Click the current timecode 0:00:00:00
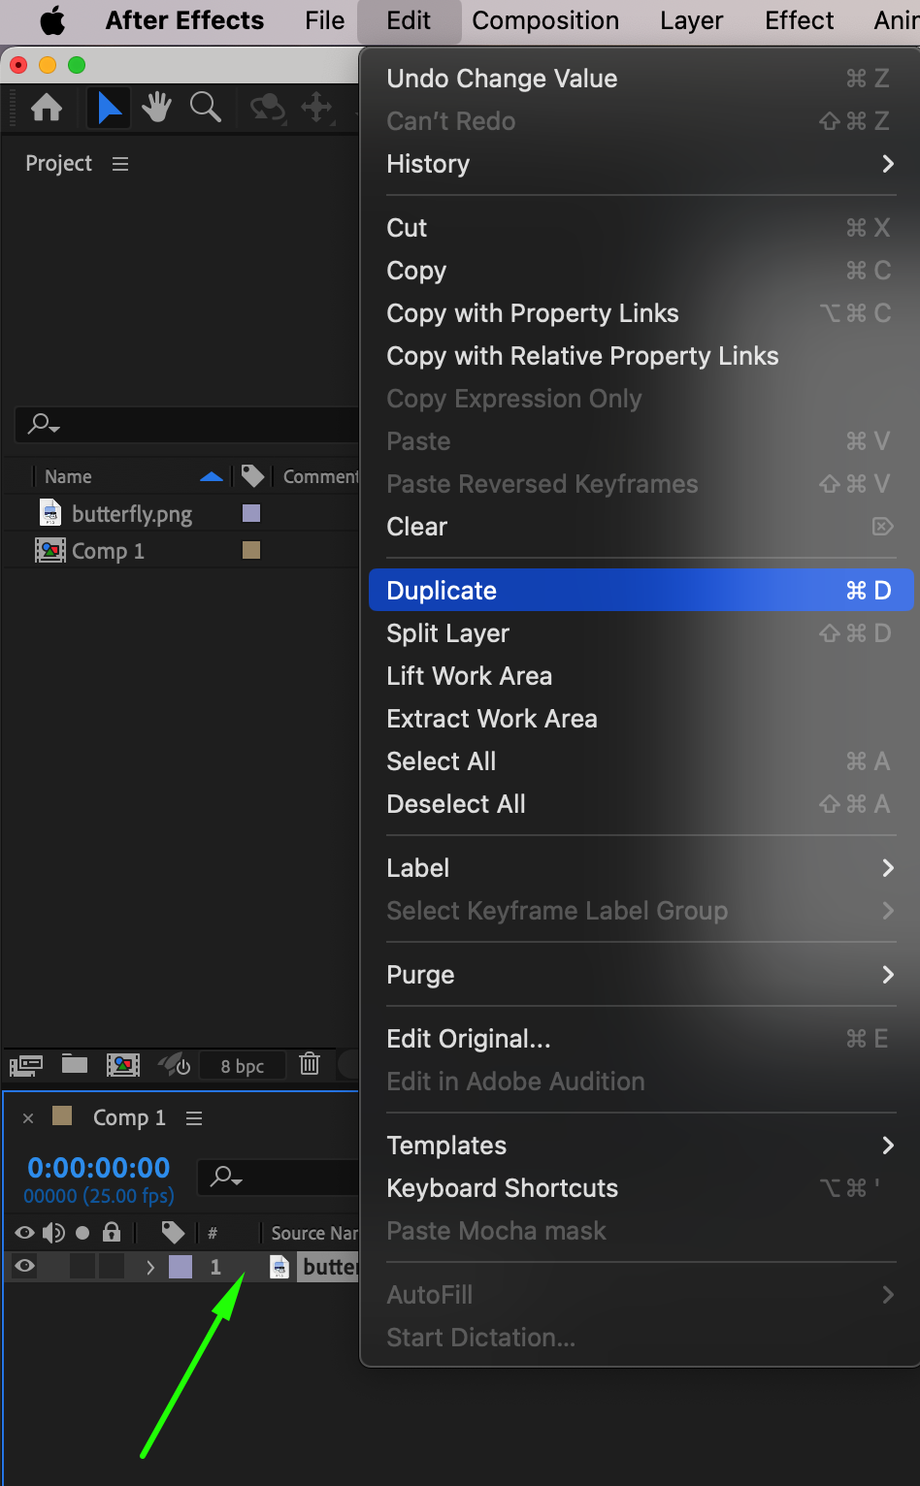 click(98, 1167)
